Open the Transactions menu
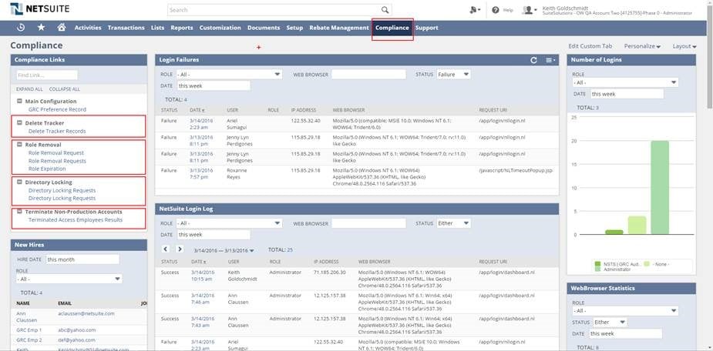 click(x=126, y=28)
